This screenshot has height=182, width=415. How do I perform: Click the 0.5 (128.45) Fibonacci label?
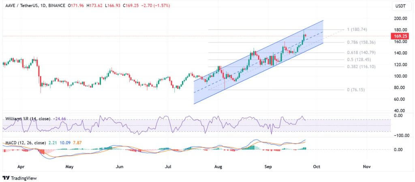(x=359, y=60)
